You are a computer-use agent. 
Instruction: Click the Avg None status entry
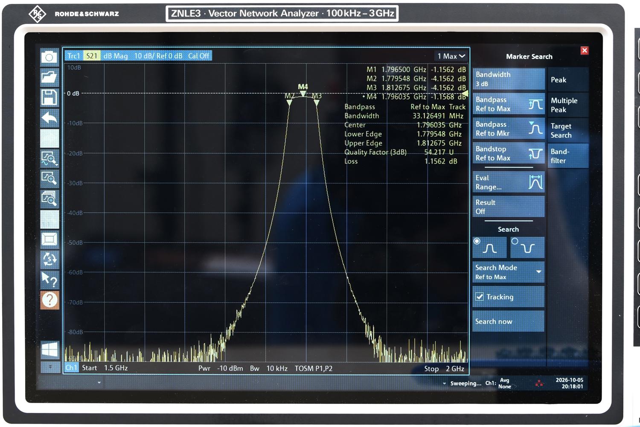click(x=505, y=383)
